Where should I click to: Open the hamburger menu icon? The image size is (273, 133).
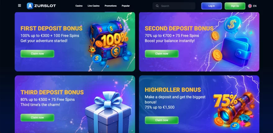coord(20,6)
